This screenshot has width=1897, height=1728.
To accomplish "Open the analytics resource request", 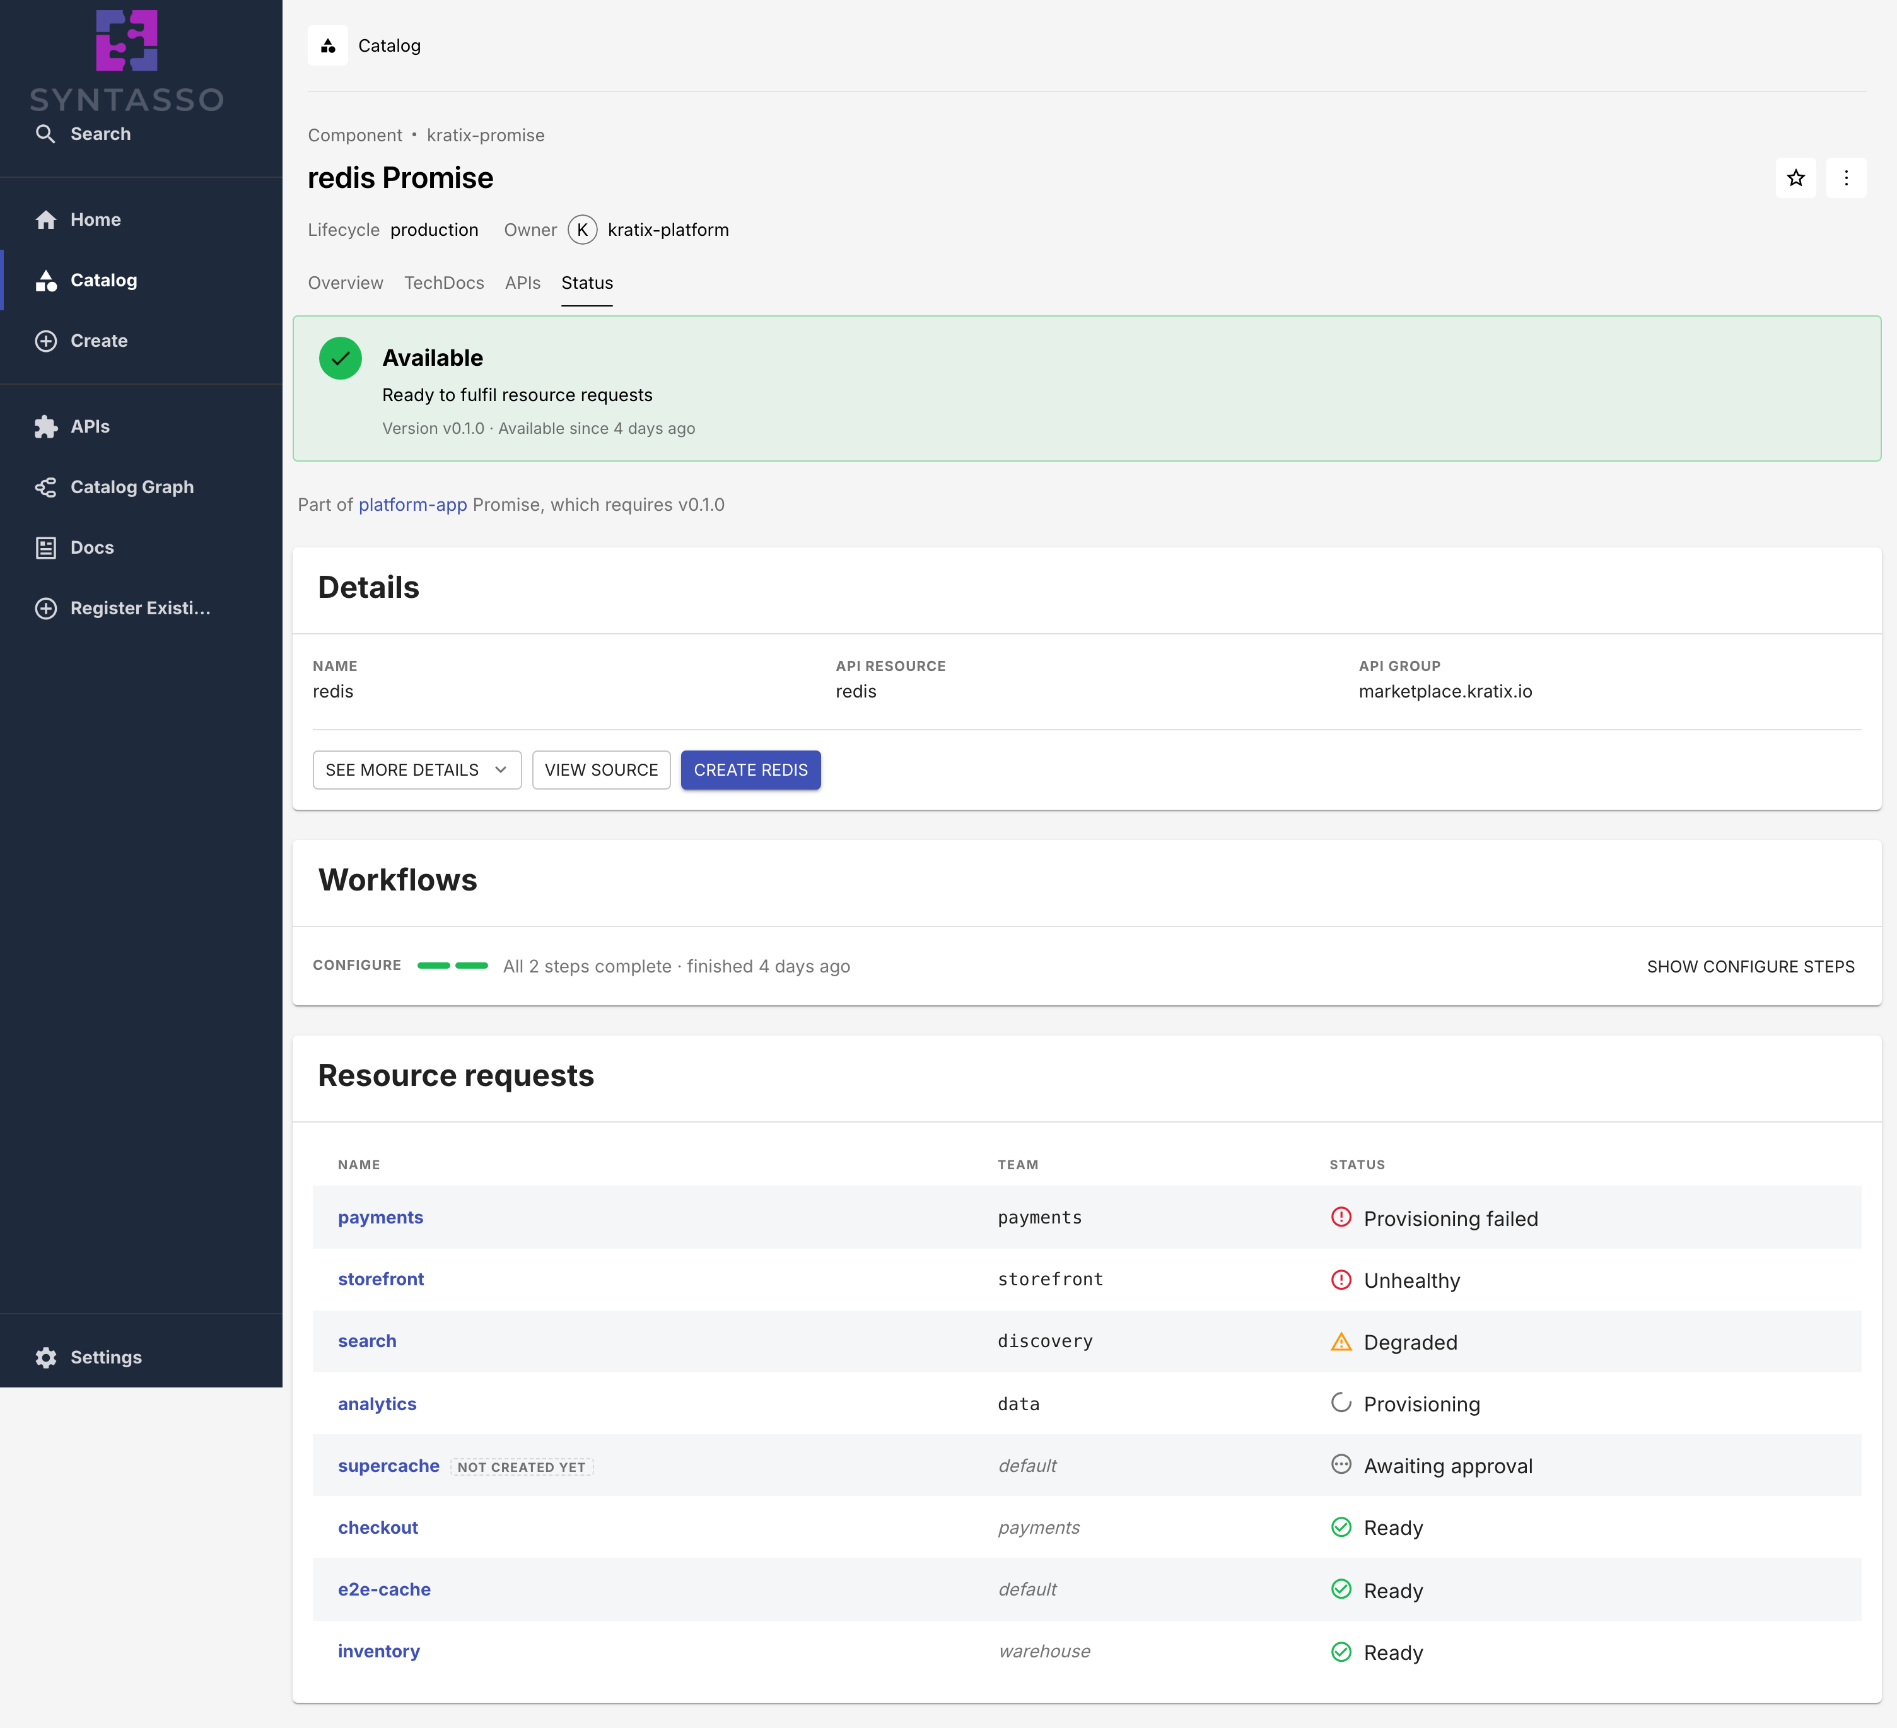I will click(x=377, y=1404).
